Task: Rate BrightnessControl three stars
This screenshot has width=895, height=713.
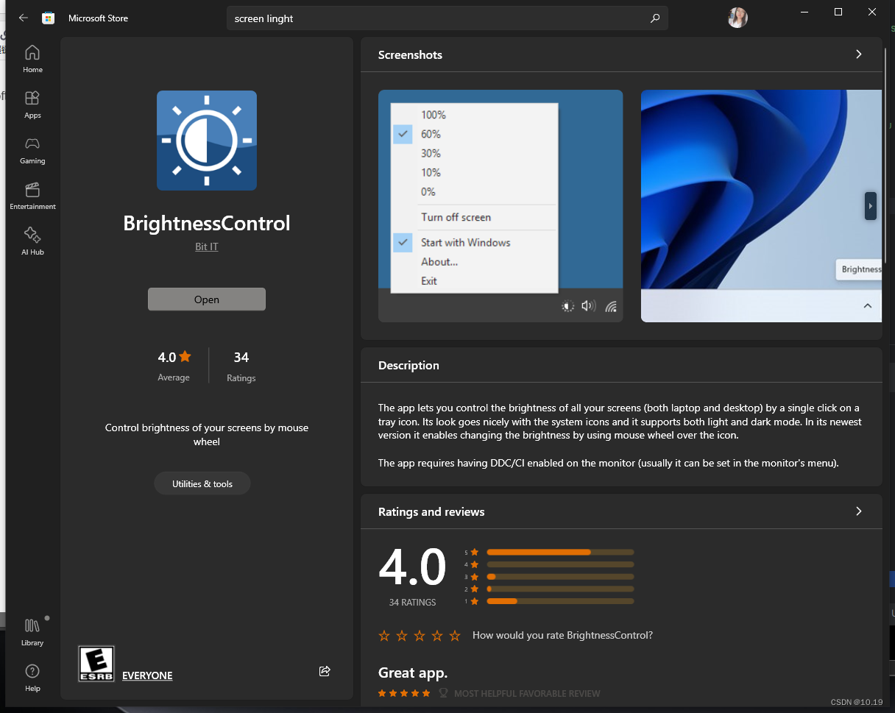Action: pyautogui.click(x=420, y=636)
